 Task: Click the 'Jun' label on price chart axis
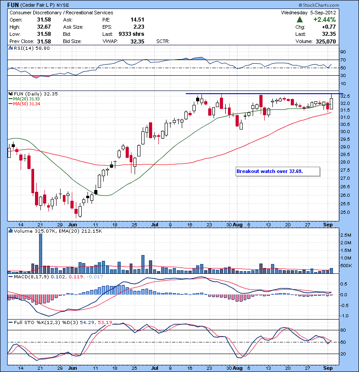(x=72, y=225)
